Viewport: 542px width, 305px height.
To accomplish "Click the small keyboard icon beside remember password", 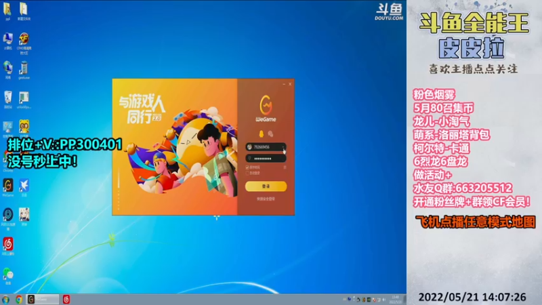I will tap(285, 167).
